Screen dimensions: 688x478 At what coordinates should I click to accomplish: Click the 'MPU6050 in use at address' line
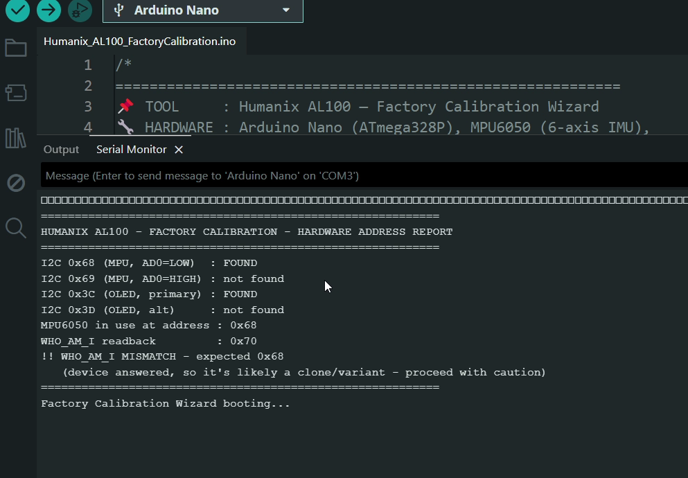pos(149,326)
